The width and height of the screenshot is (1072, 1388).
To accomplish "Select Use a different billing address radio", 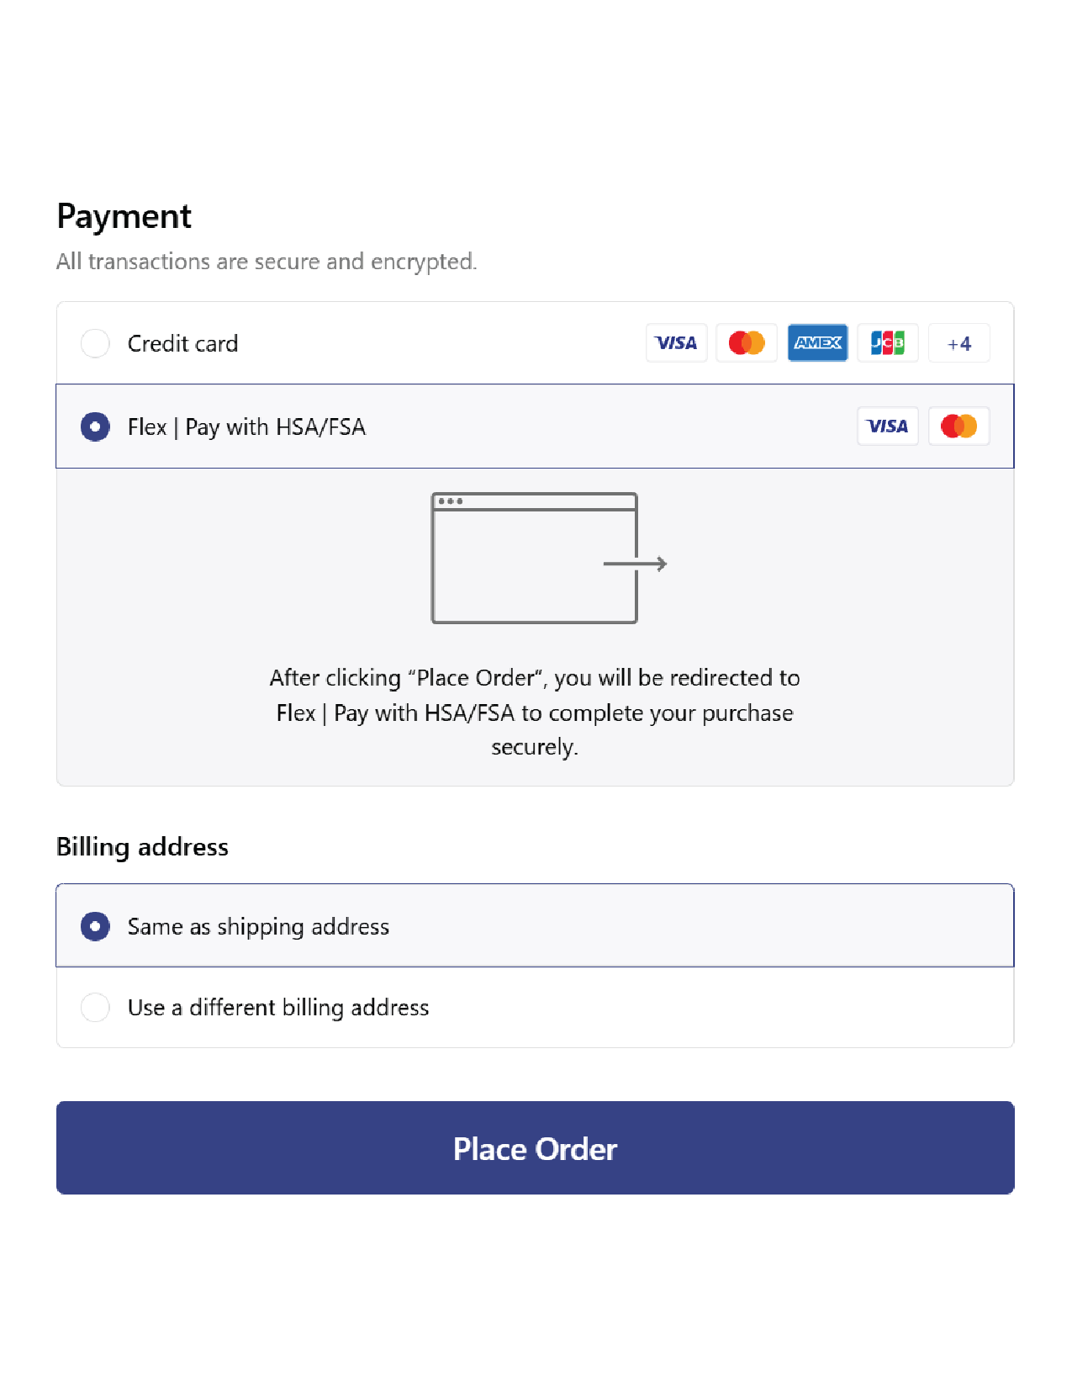I will click(95, 1007).
